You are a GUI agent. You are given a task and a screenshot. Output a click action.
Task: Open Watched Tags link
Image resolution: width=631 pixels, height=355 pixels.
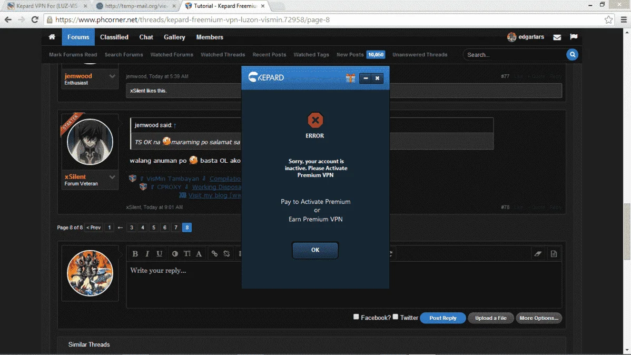[311, 54]
